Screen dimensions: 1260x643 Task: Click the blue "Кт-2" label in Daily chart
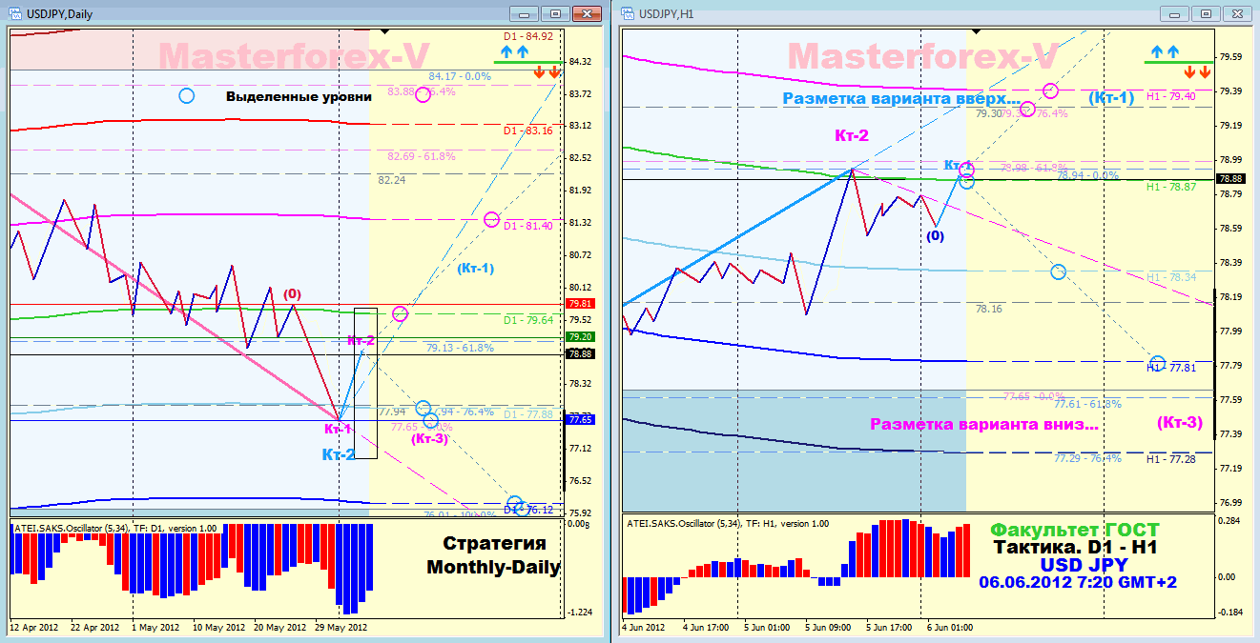(339, 454)
